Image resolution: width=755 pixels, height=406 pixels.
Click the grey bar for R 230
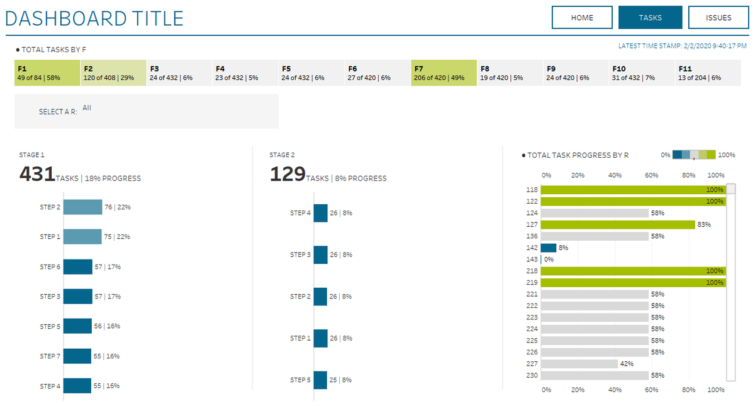pyautogui.click(x=595, y=375)
